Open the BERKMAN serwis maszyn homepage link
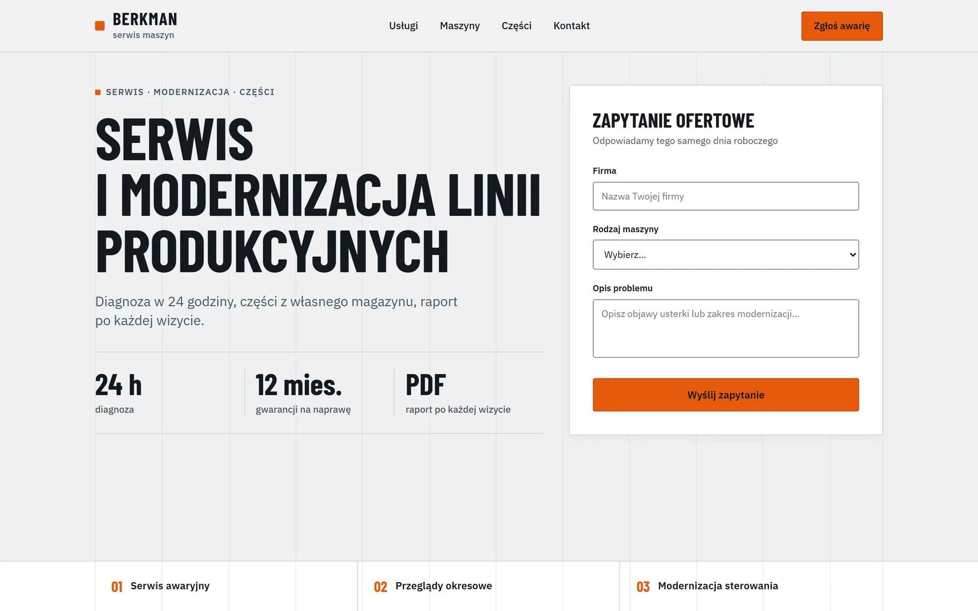This screenshot has width=978, height=611. (136, 26)
